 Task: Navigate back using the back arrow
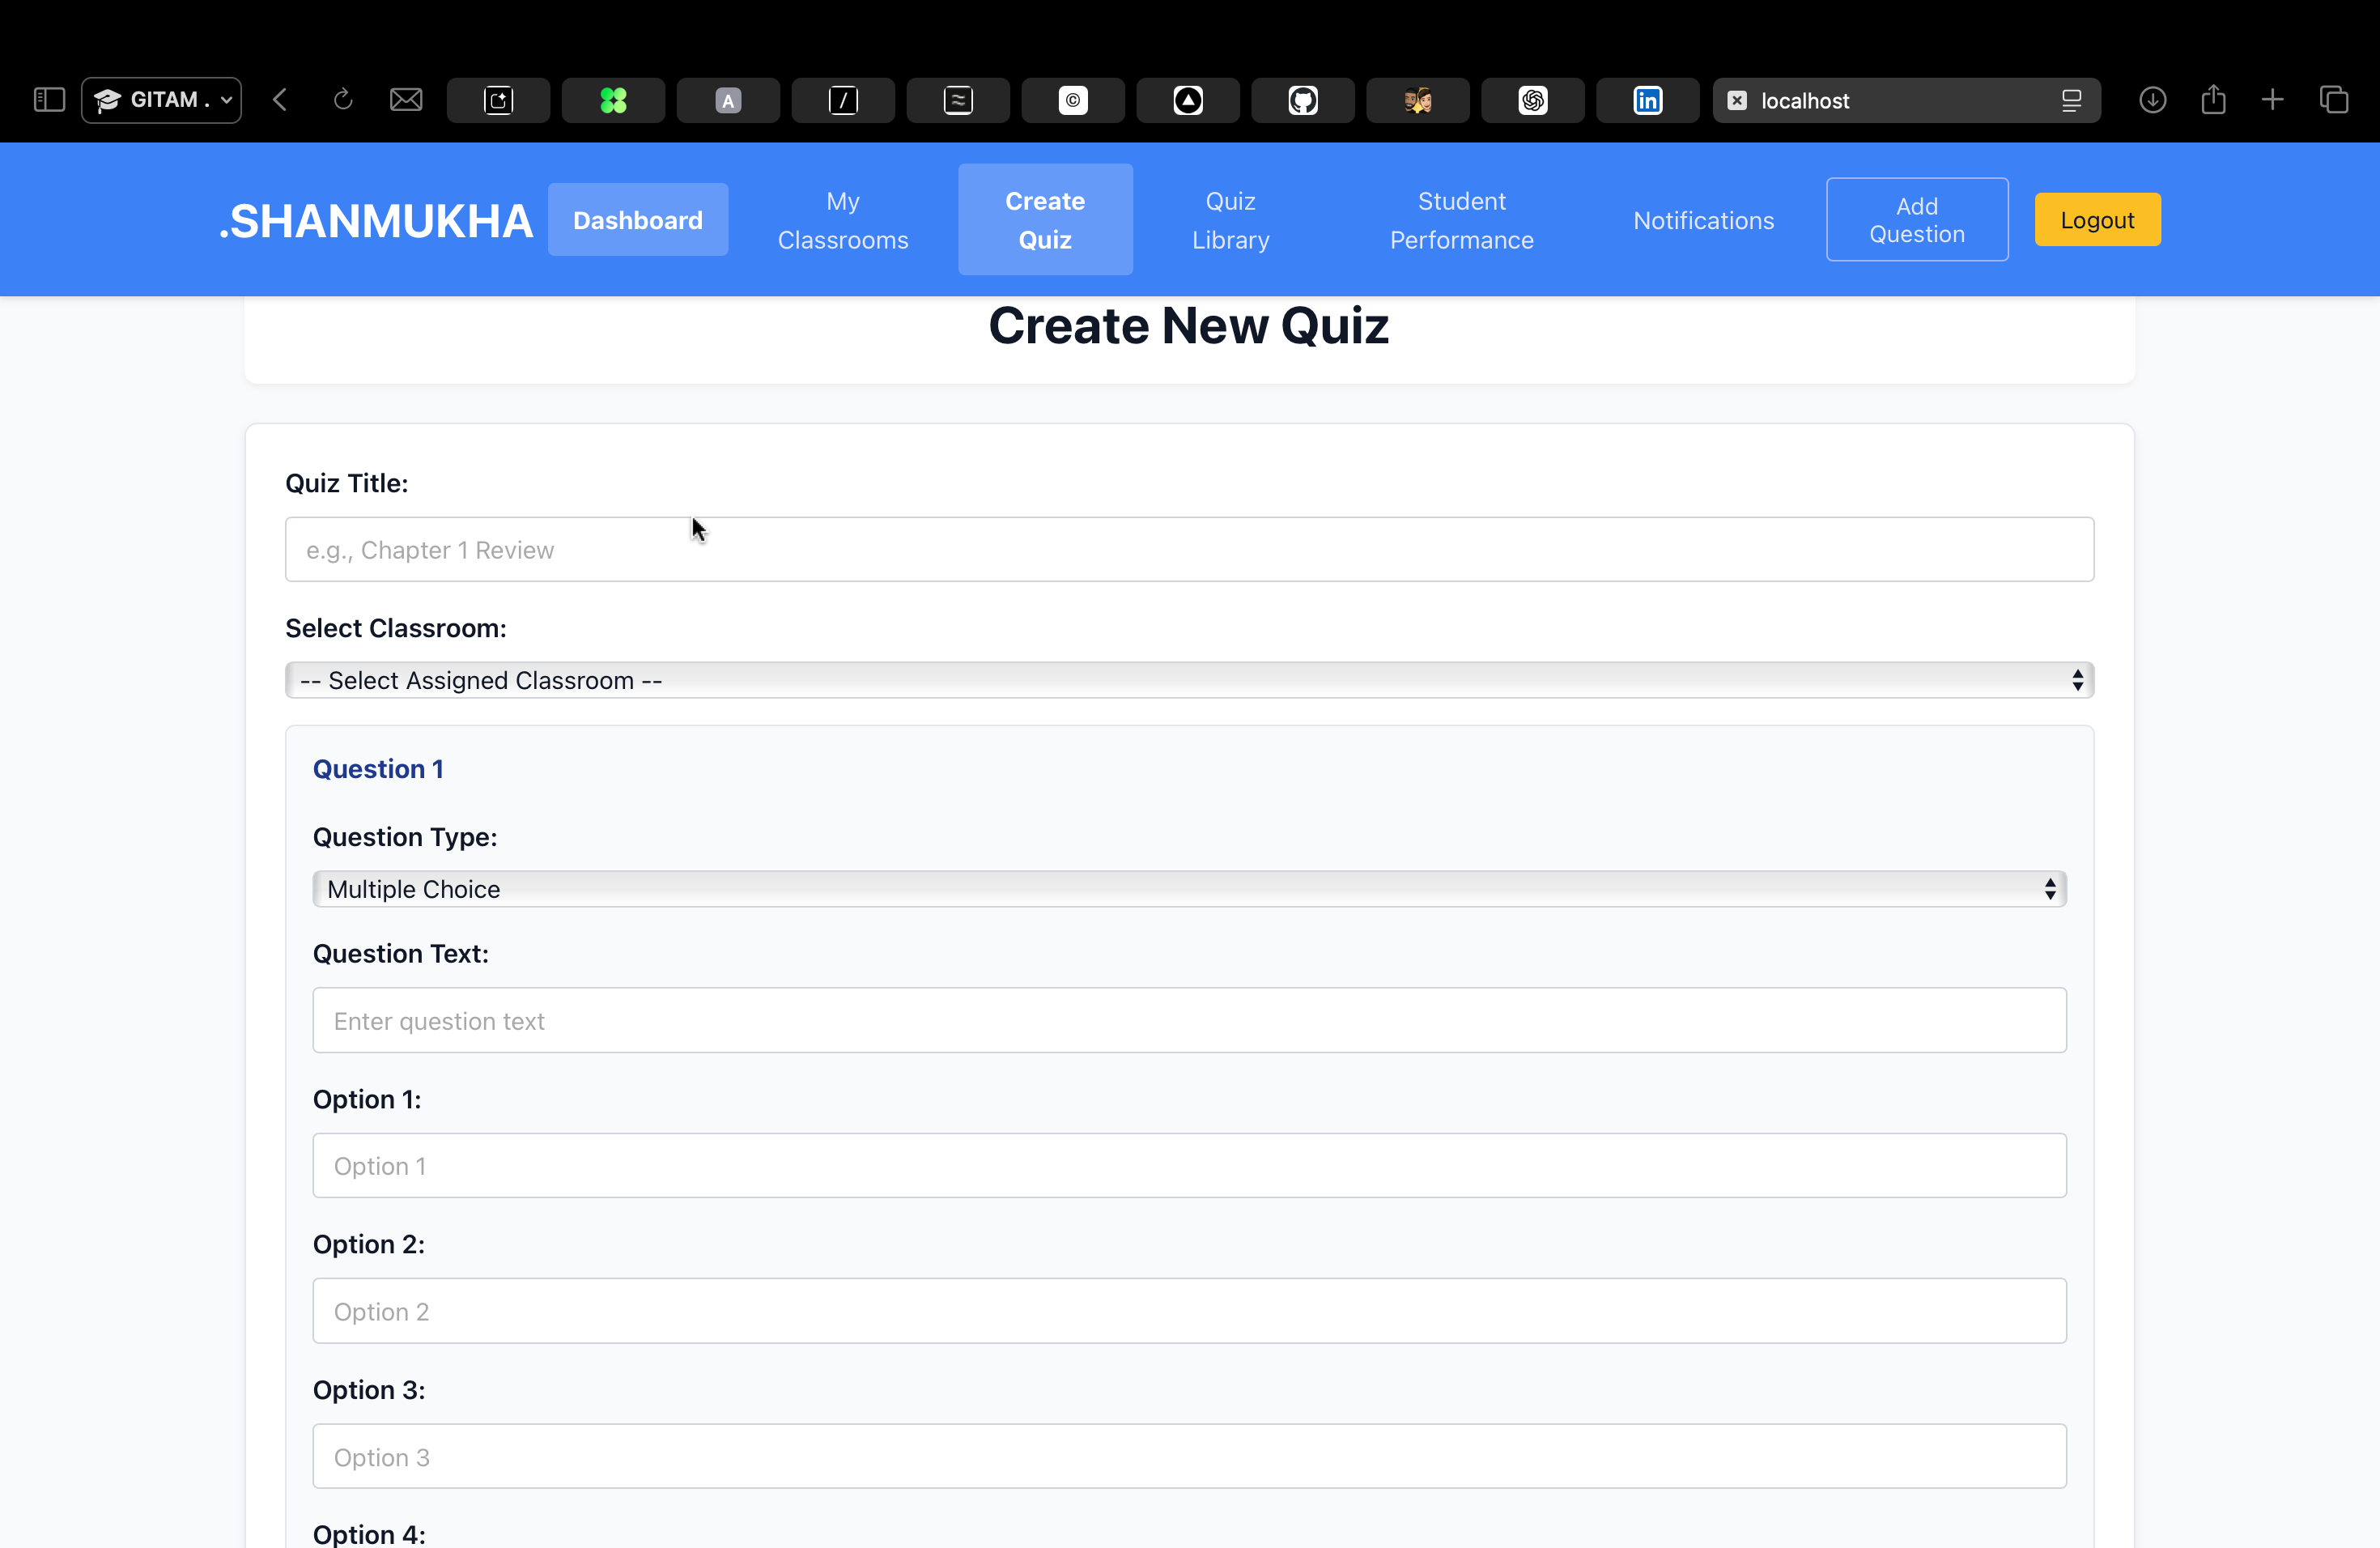click(x=281, y=100)
